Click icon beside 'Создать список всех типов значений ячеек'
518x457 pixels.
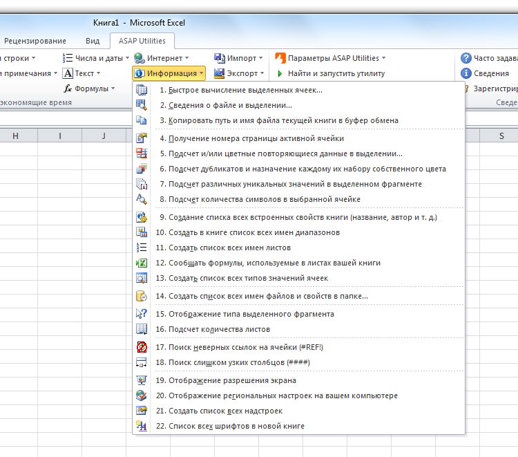(x=142, y=278)
